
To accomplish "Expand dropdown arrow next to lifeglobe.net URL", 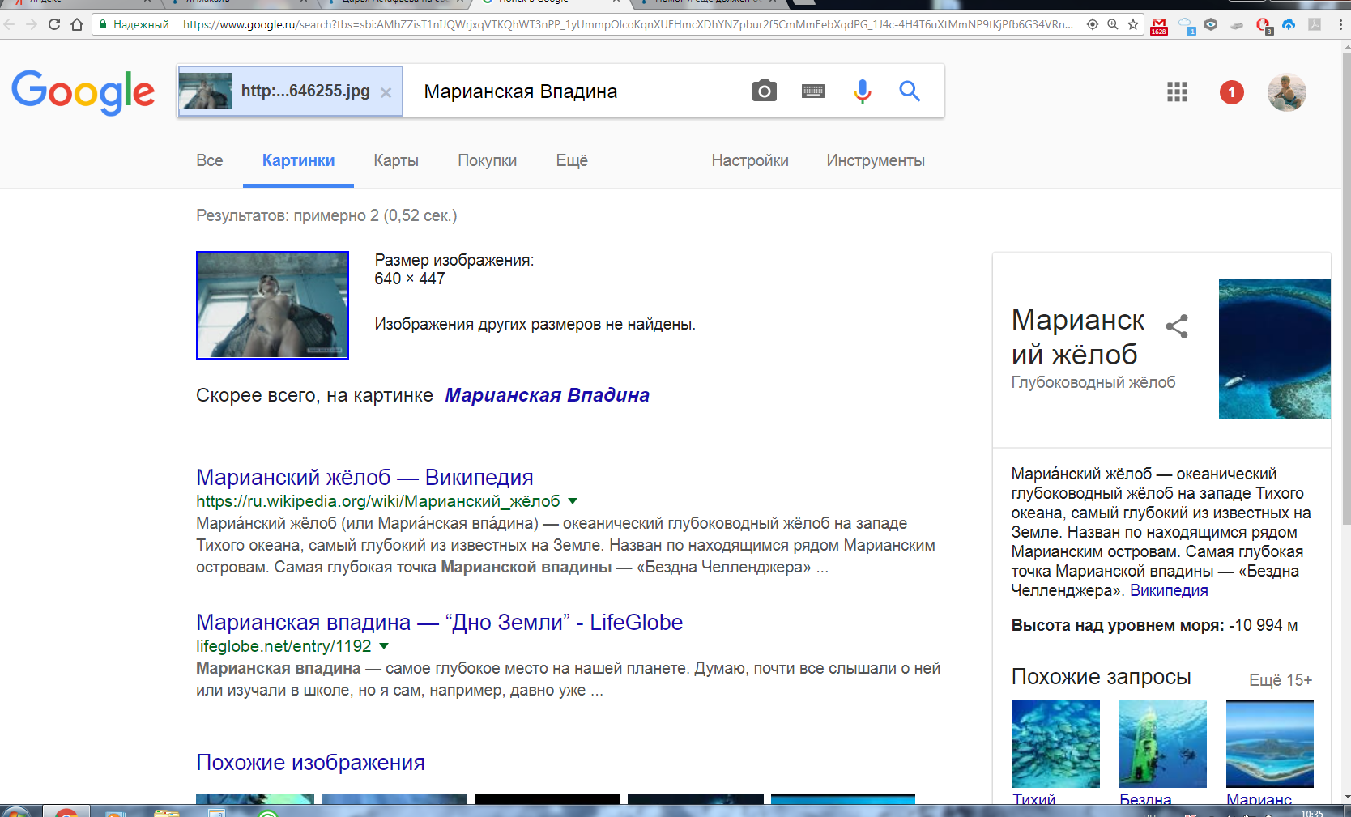I will tap(384, 646).
